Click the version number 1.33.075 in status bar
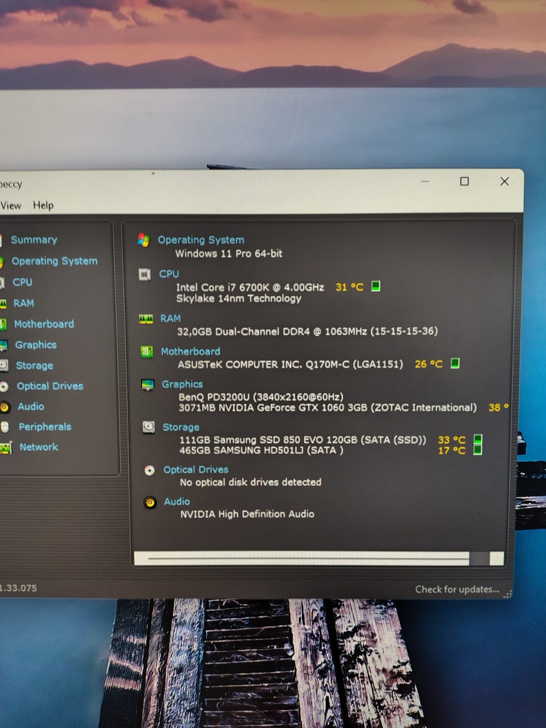Screen dimensions: 546x728 pos(18,588)
